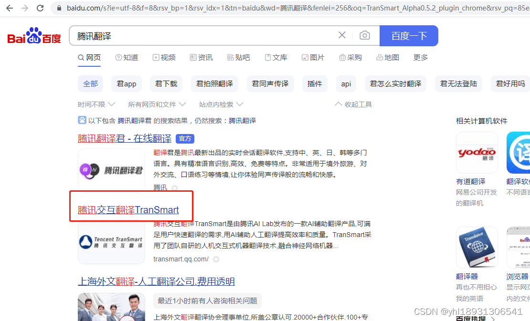Click the Baidu paw icon before notice
The image size is (530, 321).
[x=82, y=120]
